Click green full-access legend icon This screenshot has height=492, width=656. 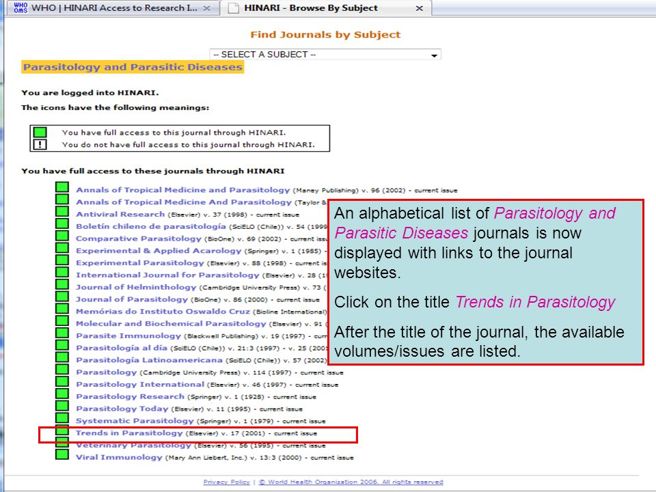click(40, 132)
